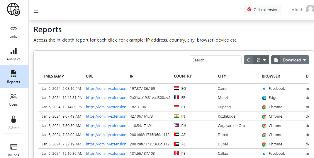Image resolution: width=314 pixels, height=158 pixels.
Task: Open the URL link in Cagayan de Oro row
Action: 106,126
